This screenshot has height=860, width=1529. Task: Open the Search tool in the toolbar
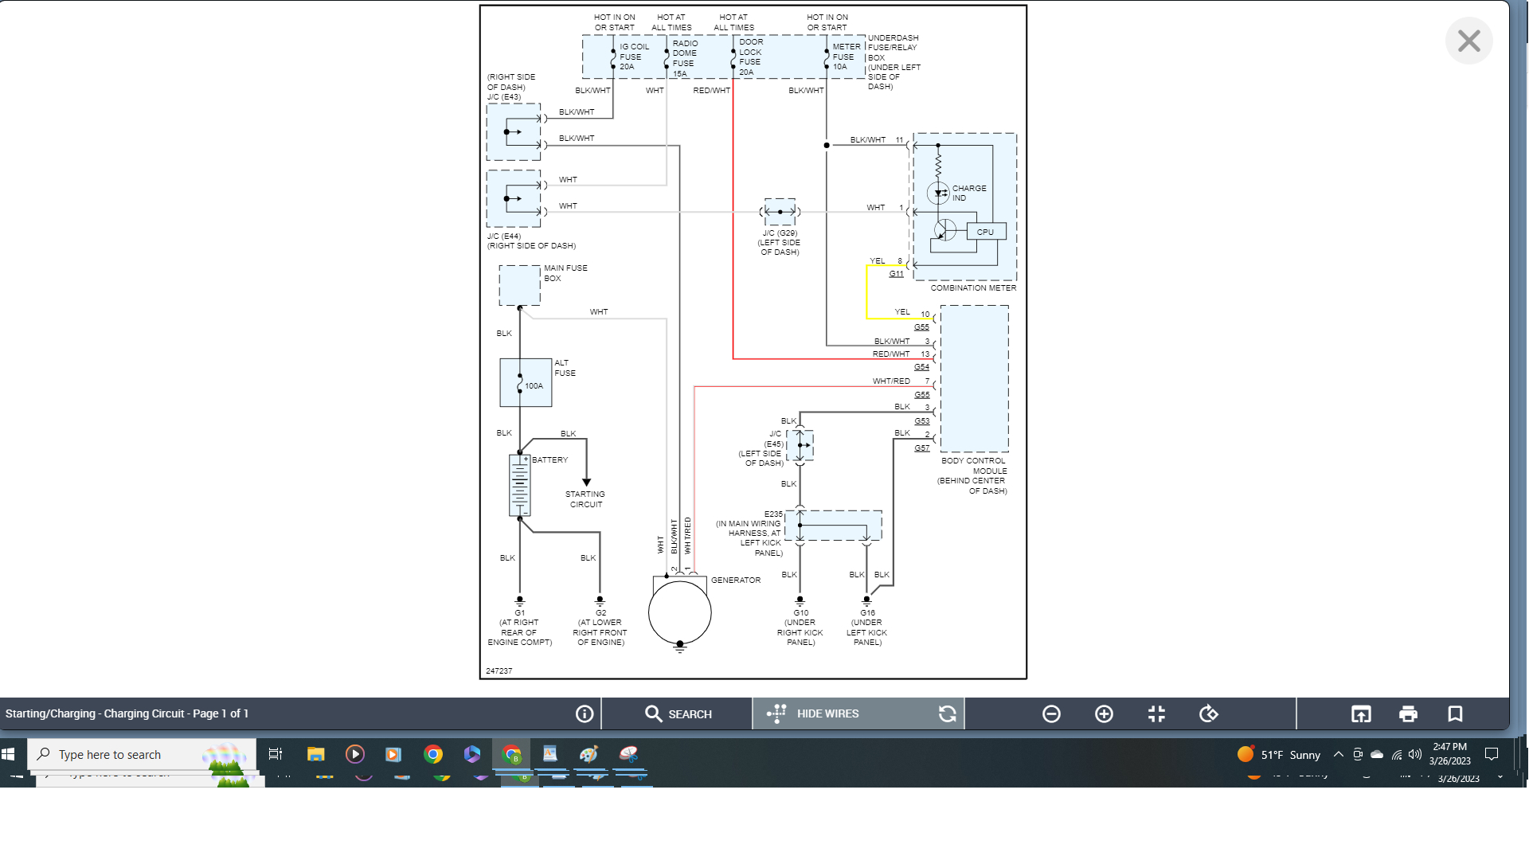click(678, 714)
